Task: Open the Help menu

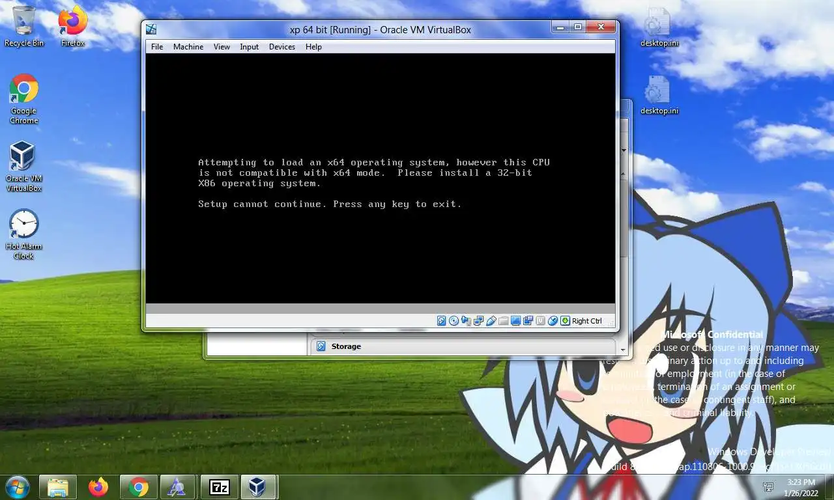Action: pyautogui.click(x=313, y=47)
